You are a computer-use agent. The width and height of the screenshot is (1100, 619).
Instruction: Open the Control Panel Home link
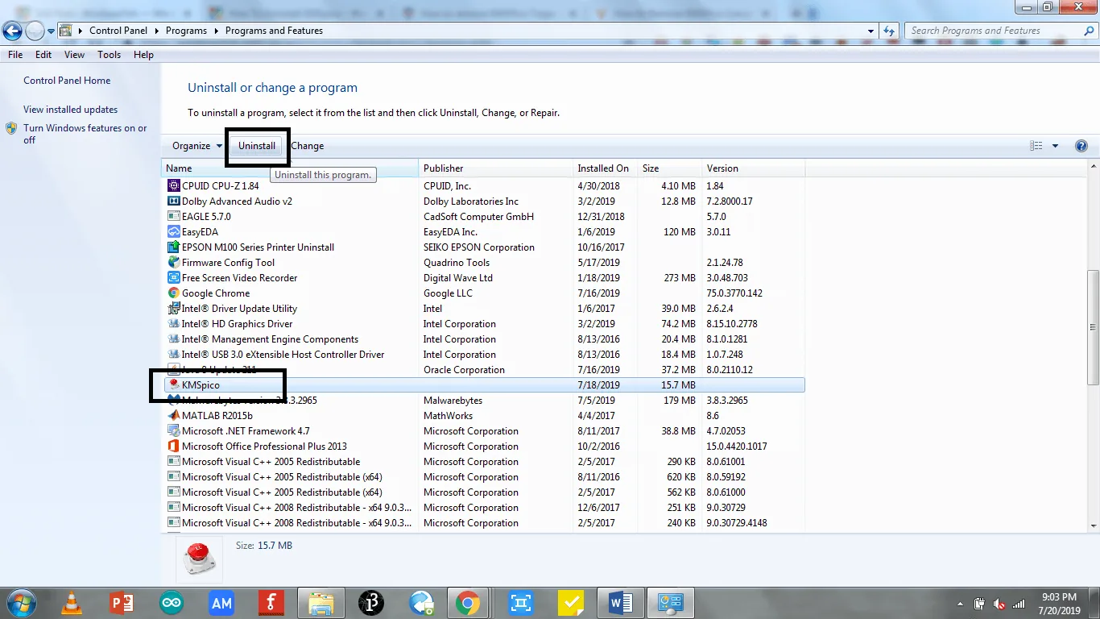point(67,81)
